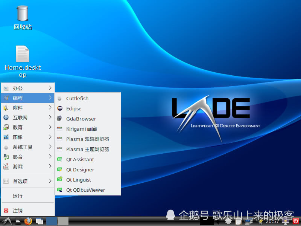Open Plasma 主题浏览器 entry
This screenshot has height=226, width=301.
[x=88, y=149]
